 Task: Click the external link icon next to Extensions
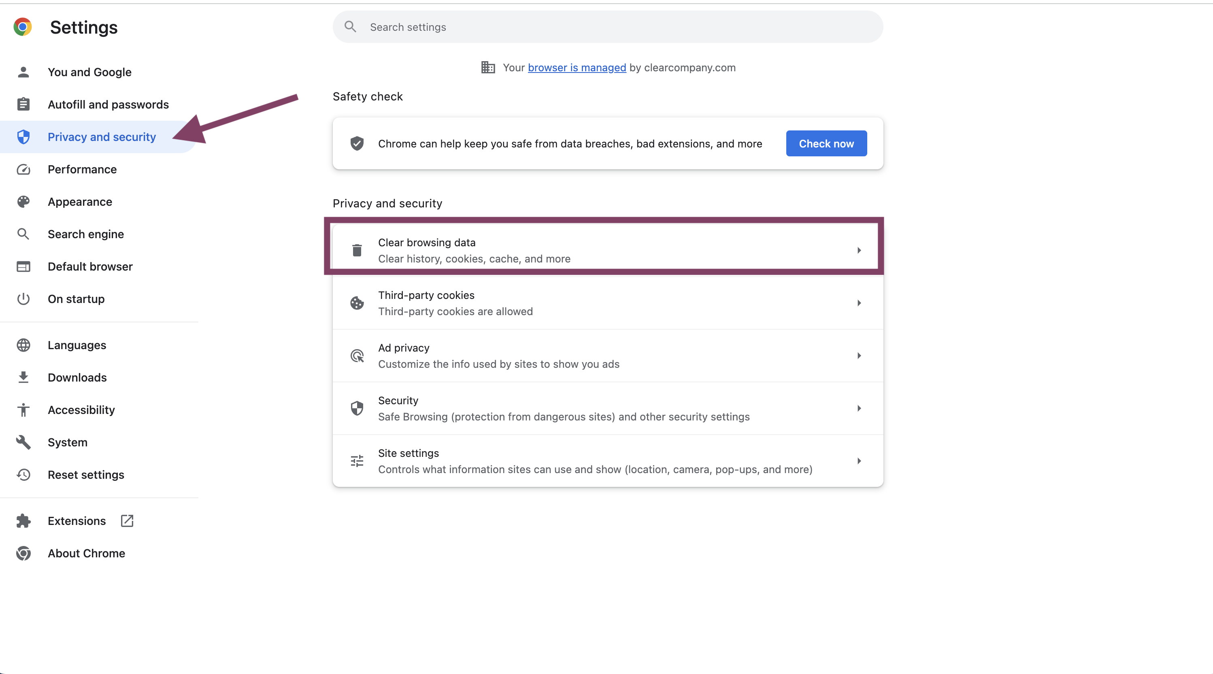127,521
